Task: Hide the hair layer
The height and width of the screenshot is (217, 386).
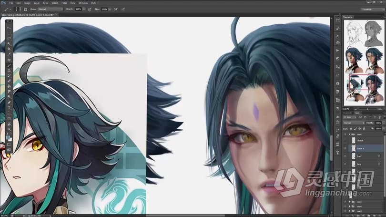Action: pyautogui.click(x=345, y=156)
